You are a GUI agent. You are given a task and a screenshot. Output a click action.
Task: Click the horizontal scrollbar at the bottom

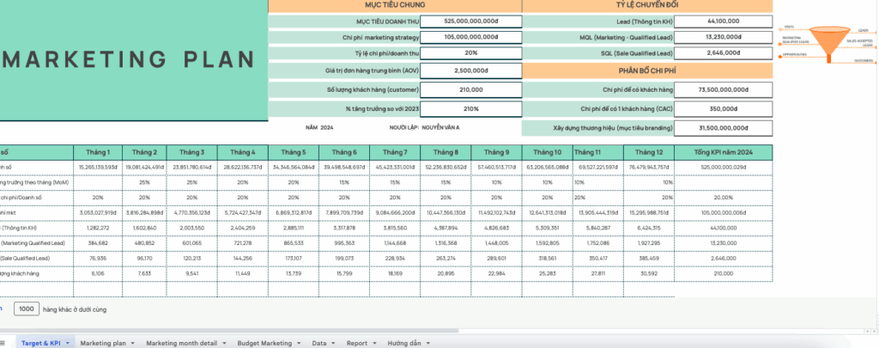pos(228,331)
